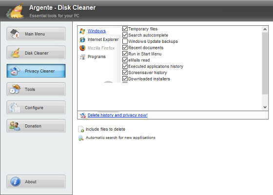Click the Windows flag icon in category list
The image size is (273, 195).
click(x=82, y=31)
